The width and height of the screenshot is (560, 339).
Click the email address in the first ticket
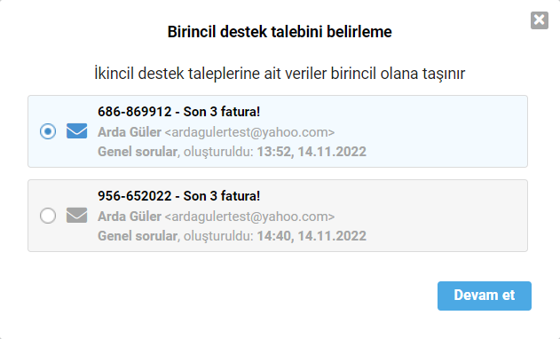click(249, 132)
